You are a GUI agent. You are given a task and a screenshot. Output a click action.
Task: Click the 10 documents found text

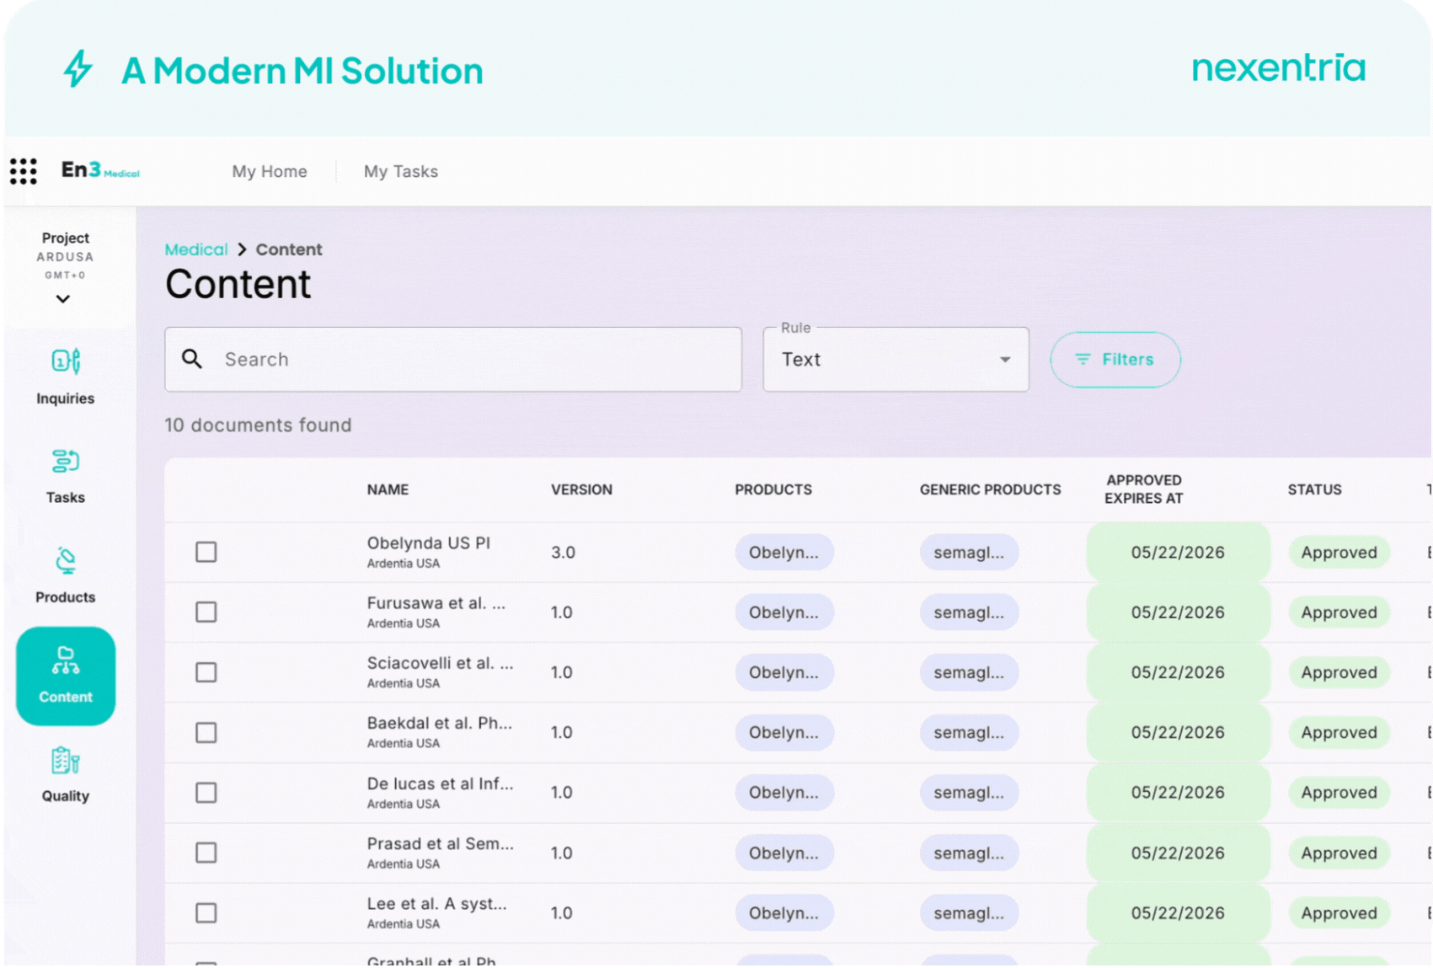tap(258, 425)
